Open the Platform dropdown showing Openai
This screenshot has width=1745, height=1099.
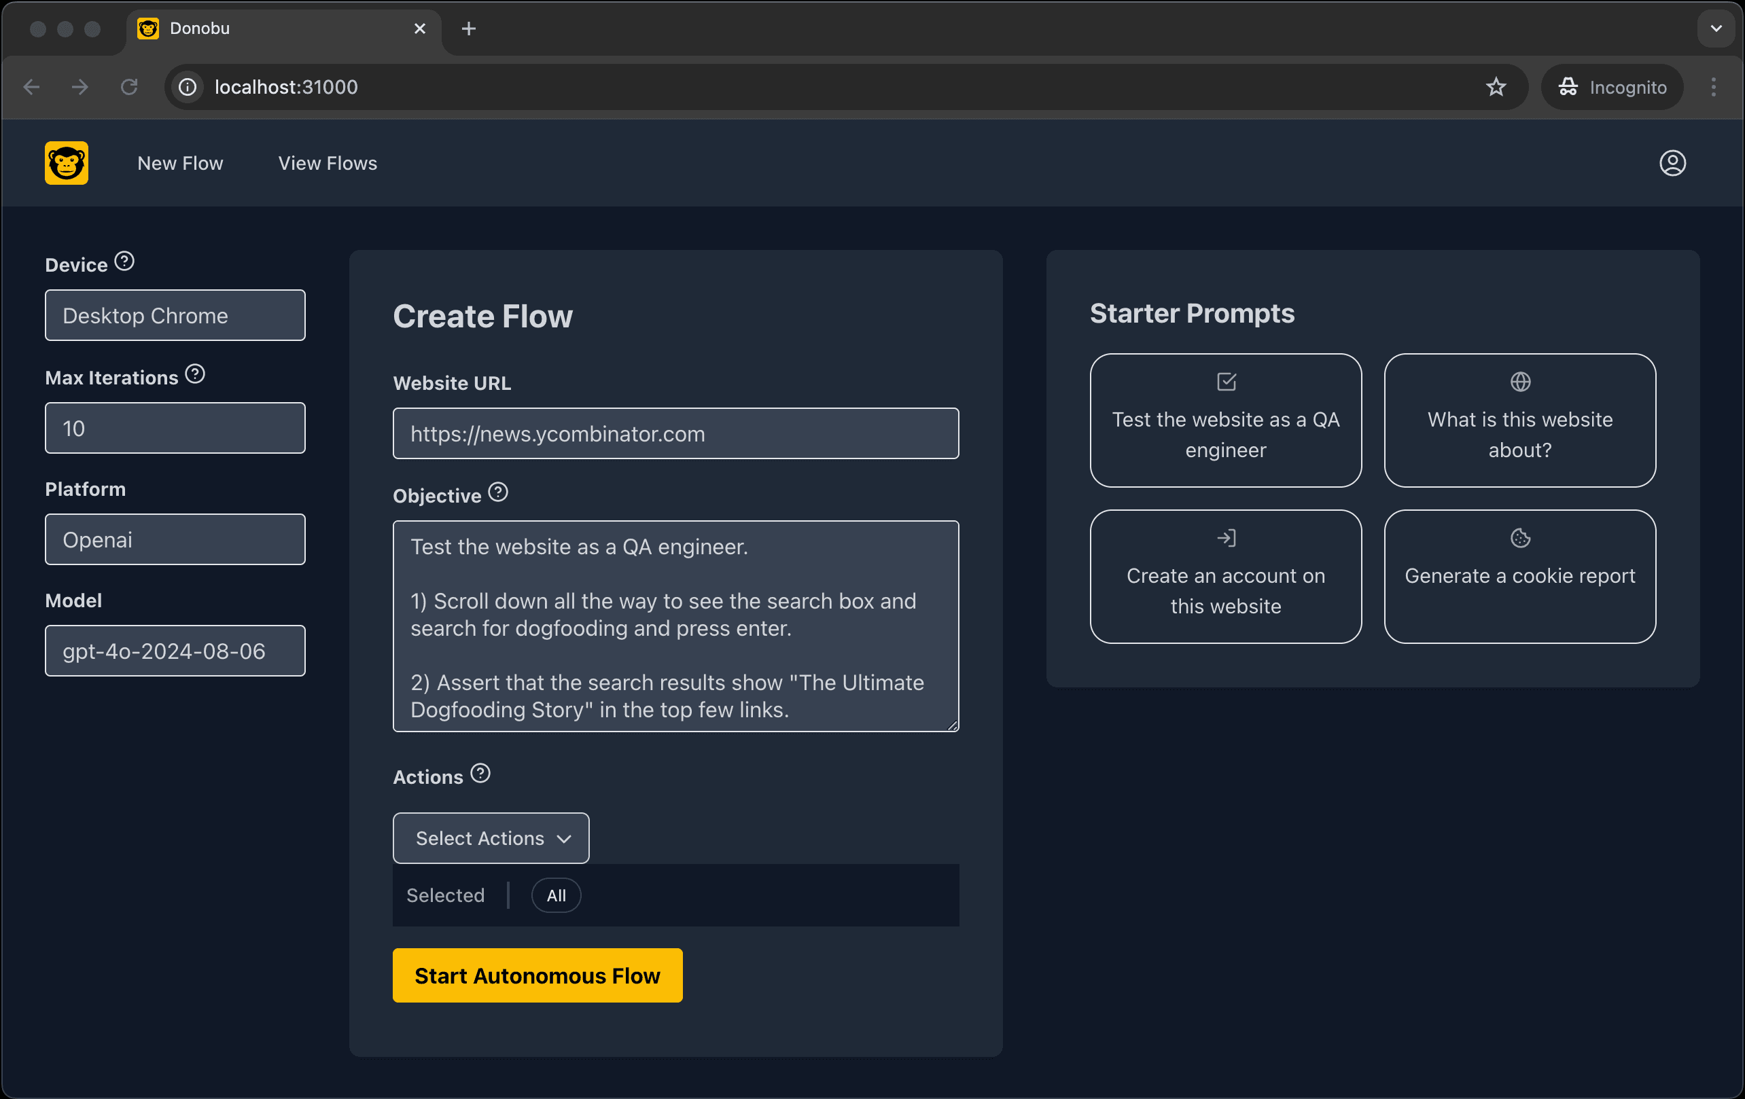click(175, 539)
